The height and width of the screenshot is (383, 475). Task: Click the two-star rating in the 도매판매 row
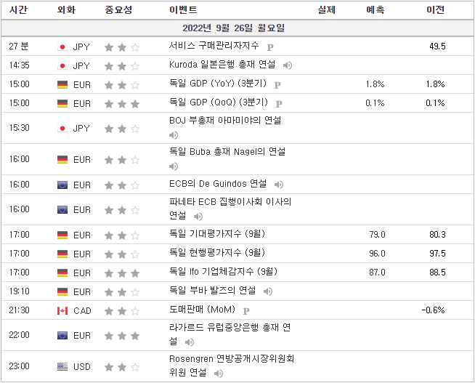pos(122,311)
